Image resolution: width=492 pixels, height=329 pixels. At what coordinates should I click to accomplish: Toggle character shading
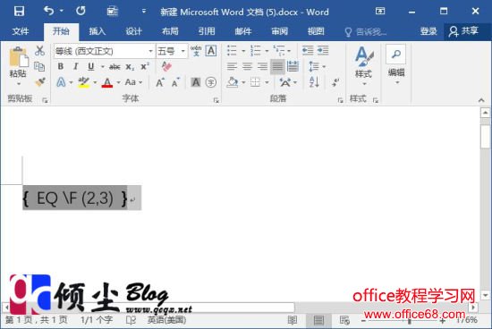pyautogui.click(x=196, y=82)
